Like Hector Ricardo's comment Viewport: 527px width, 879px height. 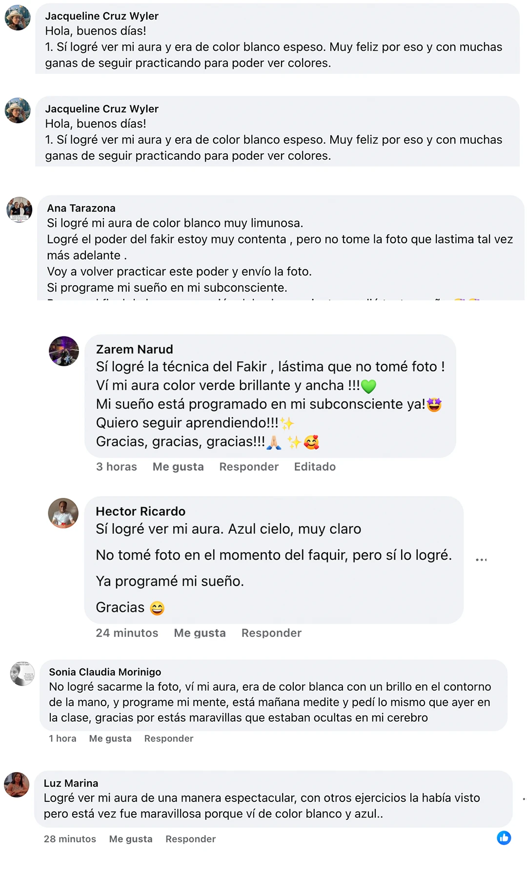click(200, 633)
